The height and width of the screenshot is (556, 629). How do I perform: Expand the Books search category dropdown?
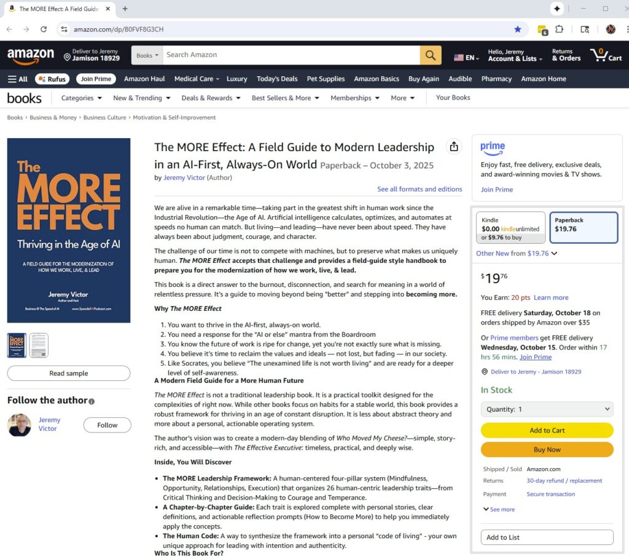pyautogui.click(x=147, y=55)
